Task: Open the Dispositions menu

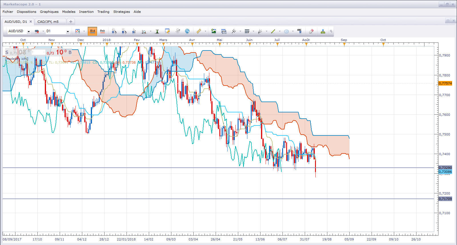Action: [x=27, y=12]
